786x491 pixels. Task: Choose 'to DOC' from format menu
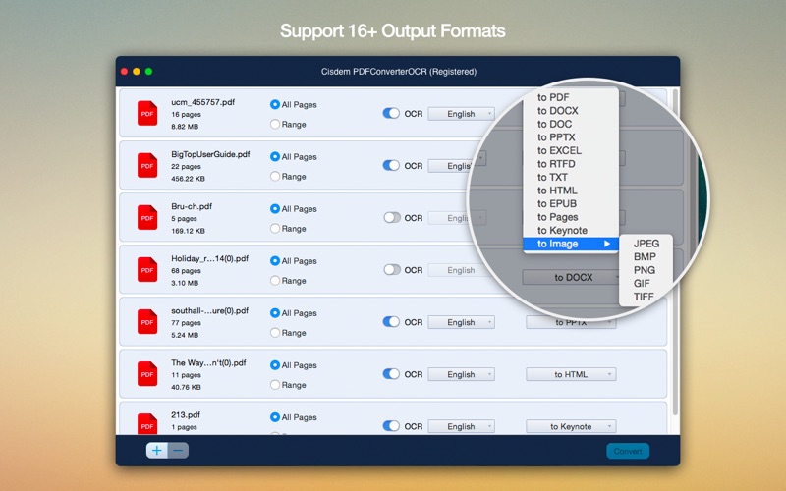click(571, 124)
